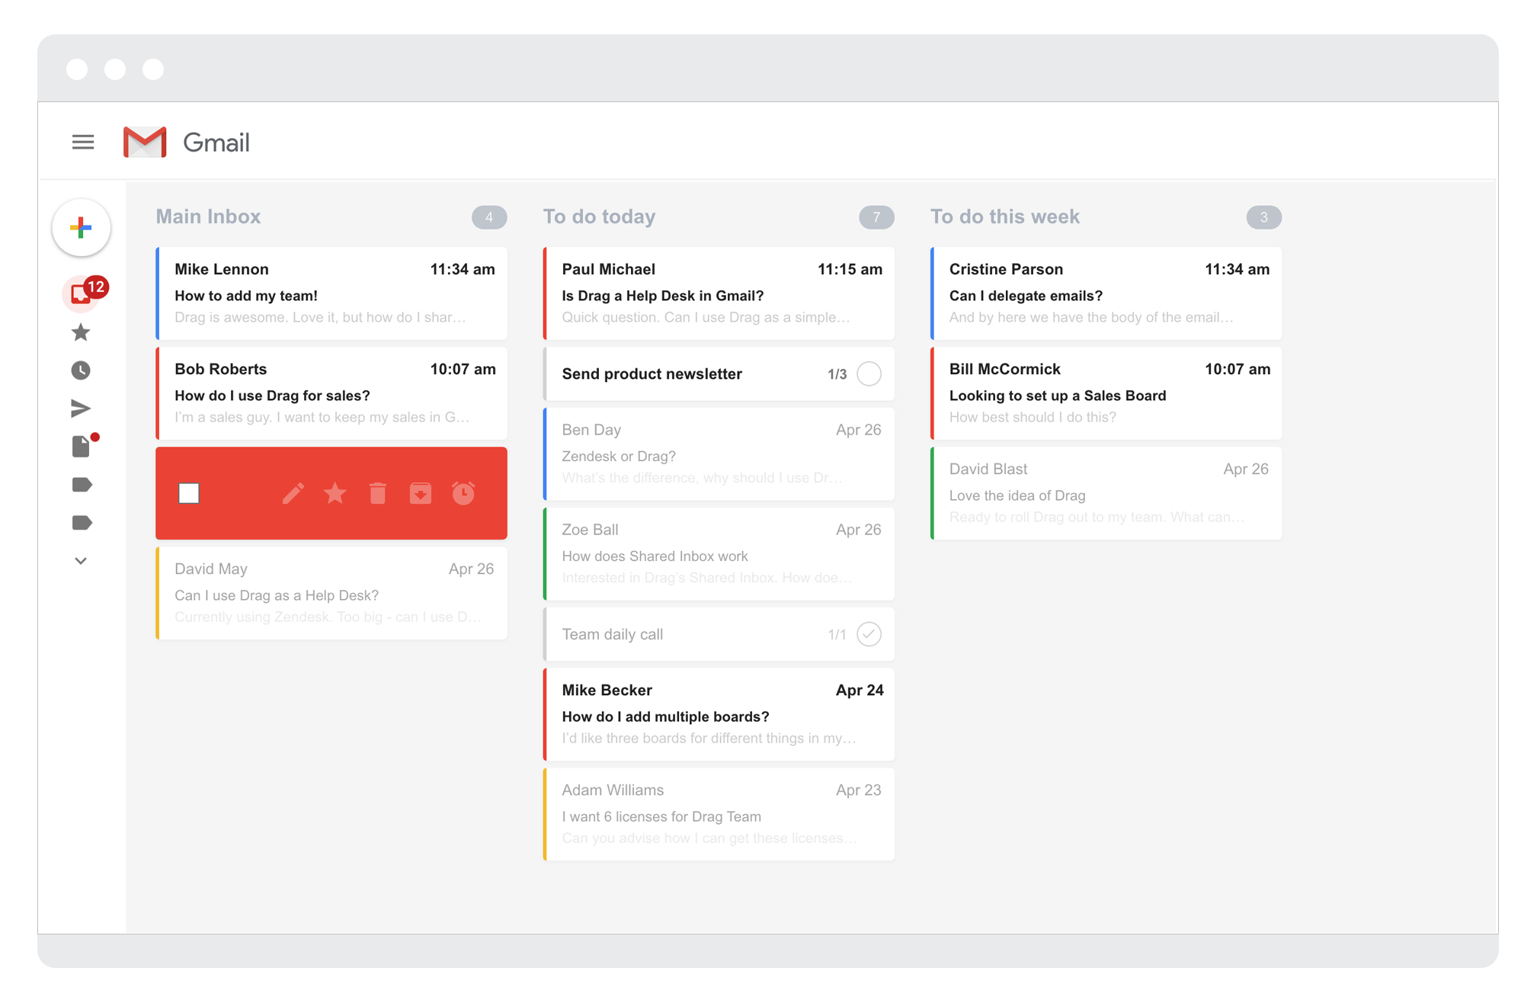Viewport: 1524px width, 997px height.
Task: Compose a new email with the plus button
Action: (82, 227)
